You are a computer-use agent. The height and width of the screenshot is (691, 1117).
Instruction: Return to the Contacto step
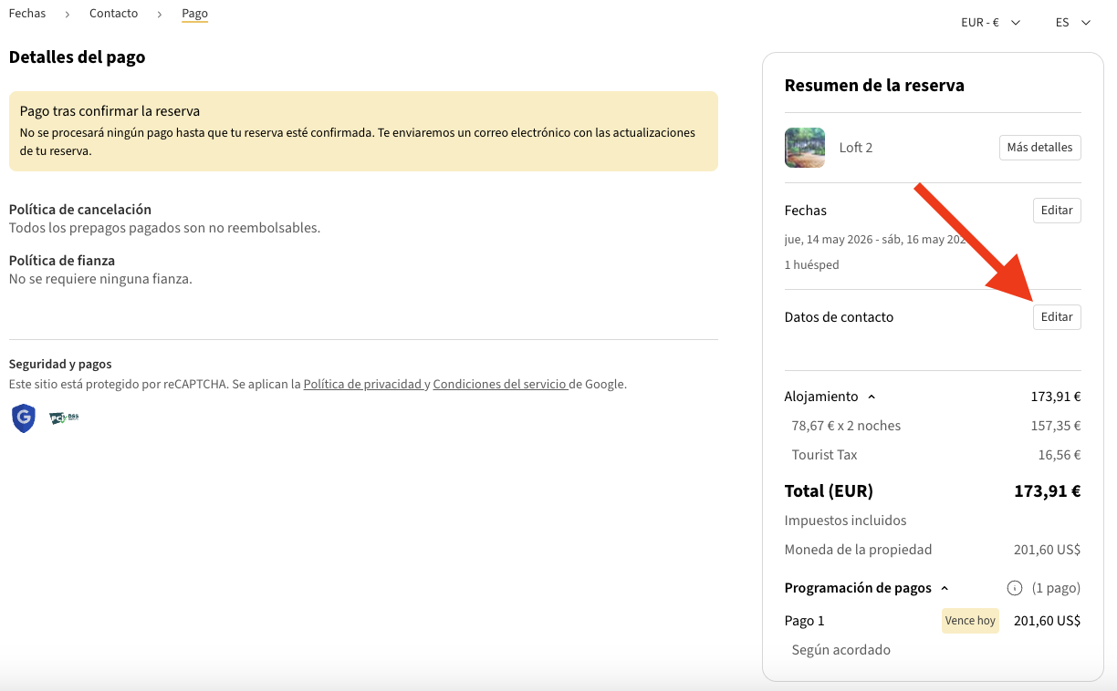coord(114,14)
